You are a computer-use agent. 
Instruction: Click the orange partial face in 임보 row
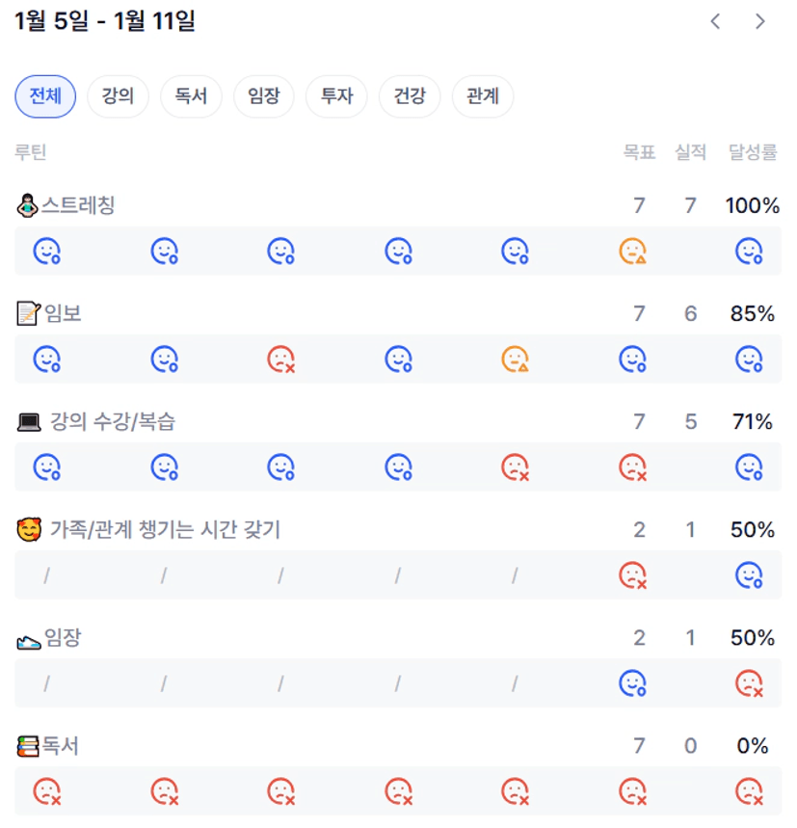pyautogui.click(x=516, y=360)
